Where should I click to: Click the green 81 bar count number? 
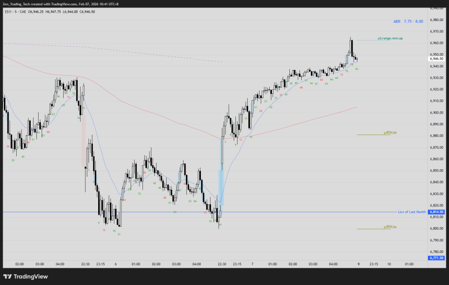coord(357,69)
